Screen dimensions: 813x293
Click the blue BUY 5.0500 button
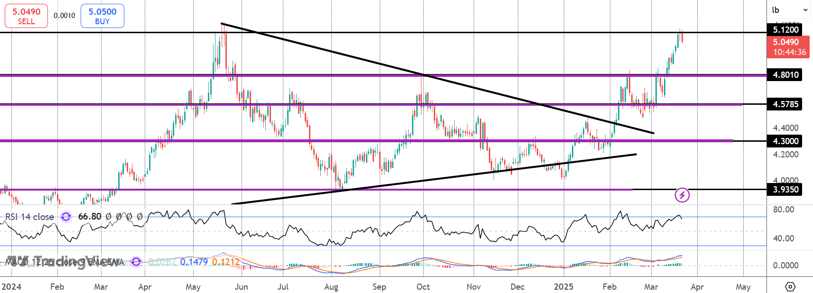pyautogui.click(x=103, y=16)
